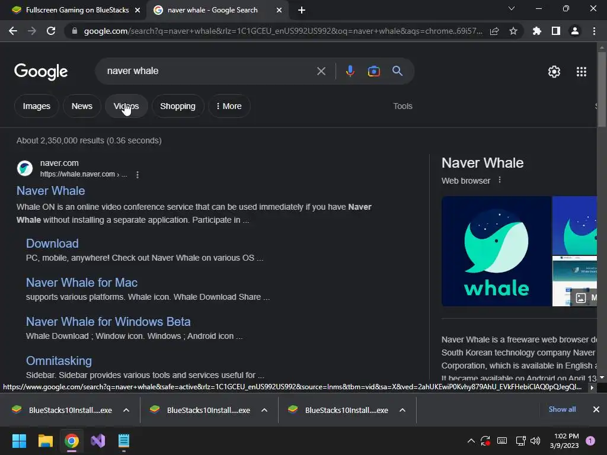607x455 pixels.
Task: Open File Explorer from taskbar
Action: click(x=45, y=441)
